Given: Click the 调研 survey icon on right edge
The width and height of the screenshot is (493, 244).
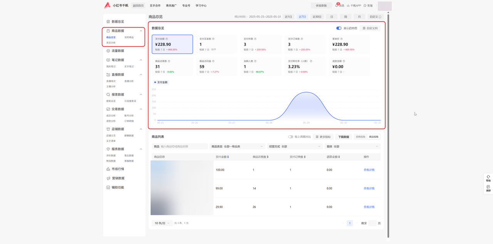Looking at the screenshot, I should coord(488,187).
